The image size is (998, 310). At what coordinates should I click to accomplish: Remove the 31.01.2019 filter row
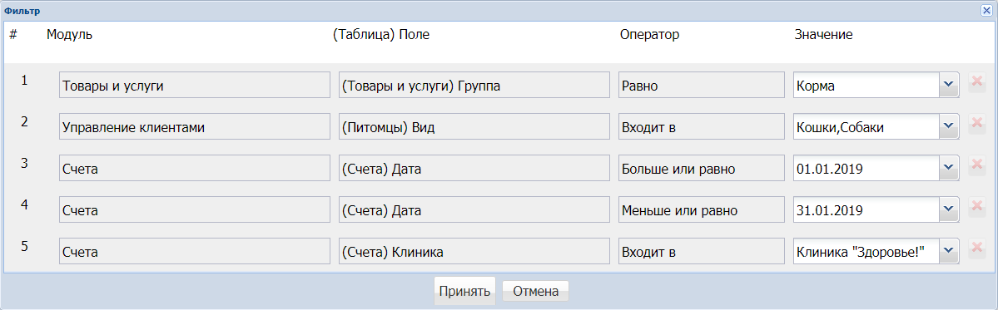point(976,206)
